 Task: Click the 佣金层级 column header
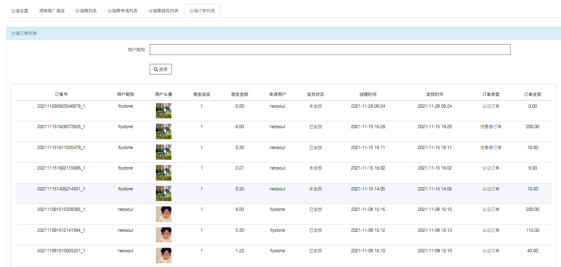(202, 94)
